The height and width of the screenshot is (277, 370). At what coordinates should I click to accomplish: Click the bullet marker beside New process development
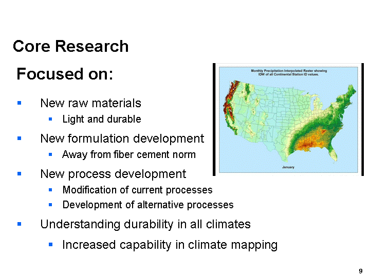point(20,174)
